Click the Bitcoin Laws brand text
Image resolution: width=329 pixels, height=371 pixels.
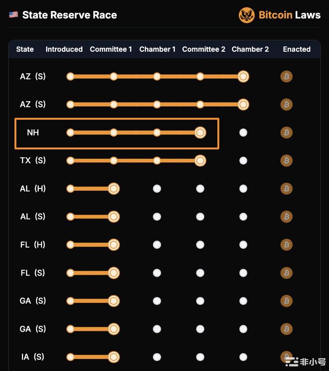point(290,15)
